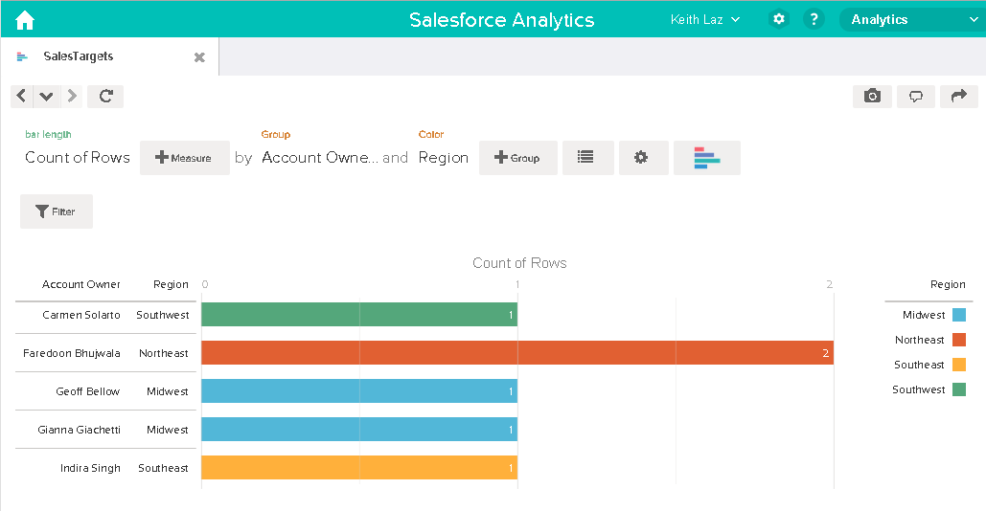The image size is (986, 511).
Task: Click the Filter button
Action: pyautogui.click(x=57, y=211)
